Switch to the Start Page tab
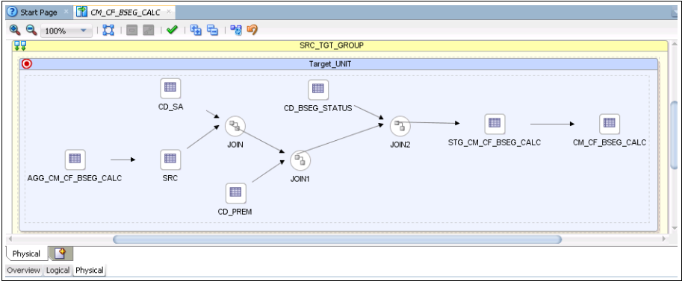 click(38, 12)
